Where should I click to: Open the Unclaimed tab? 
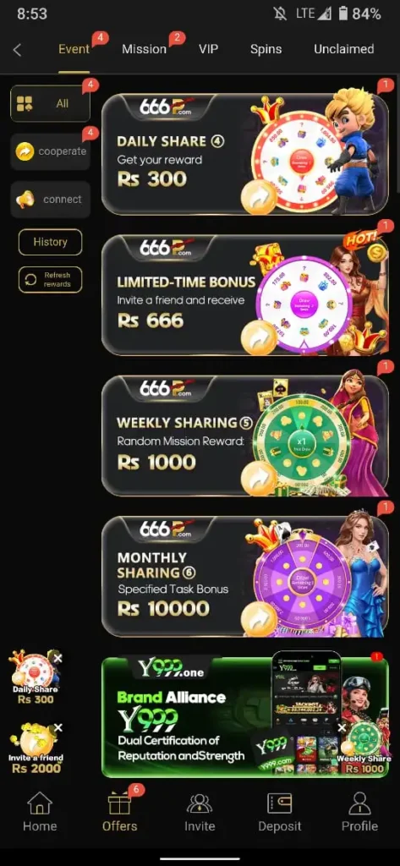click(343, 49)
